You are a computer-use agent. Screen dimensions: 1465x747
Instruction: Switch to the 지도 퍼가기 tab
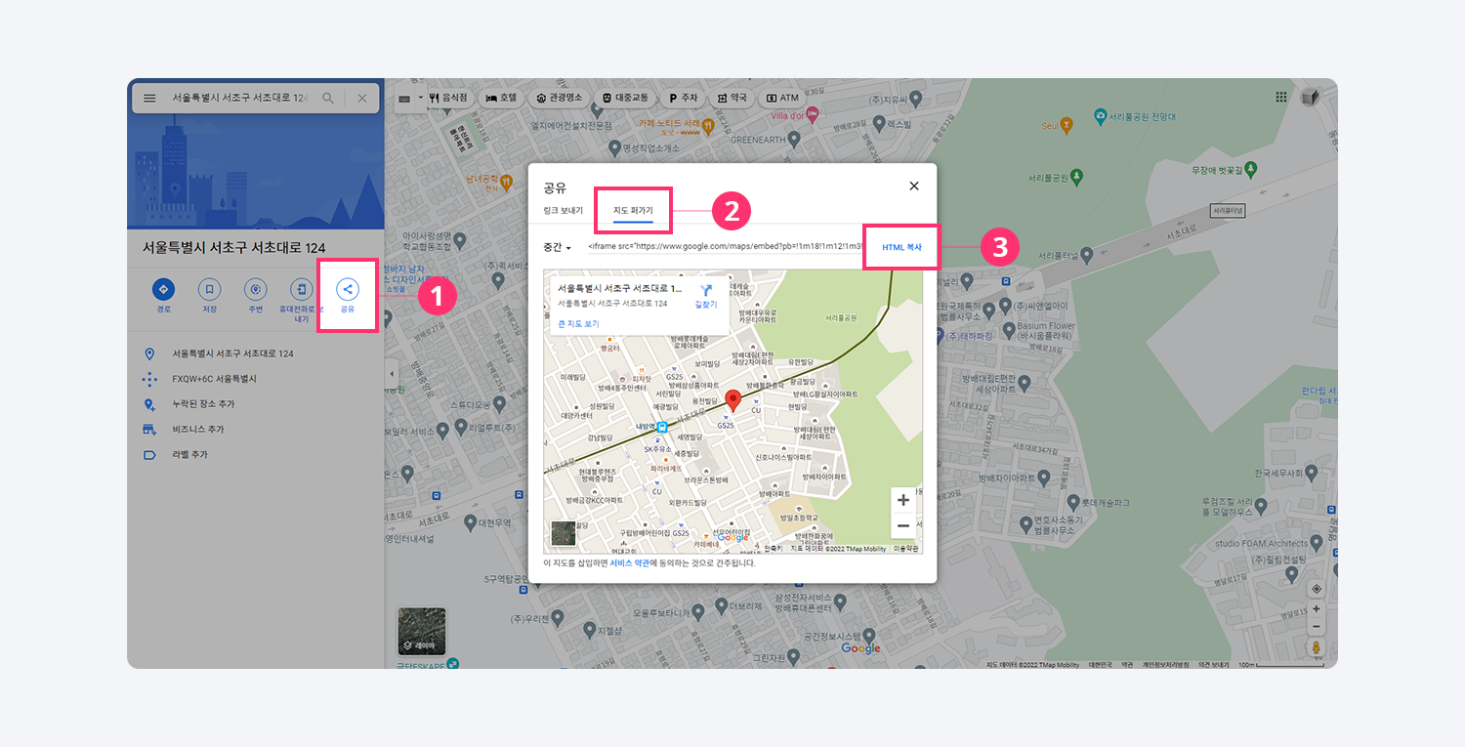tap(633, 210)
